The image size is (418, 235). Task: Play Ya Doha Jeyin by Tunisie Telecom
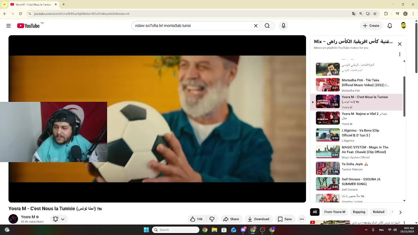357,168
